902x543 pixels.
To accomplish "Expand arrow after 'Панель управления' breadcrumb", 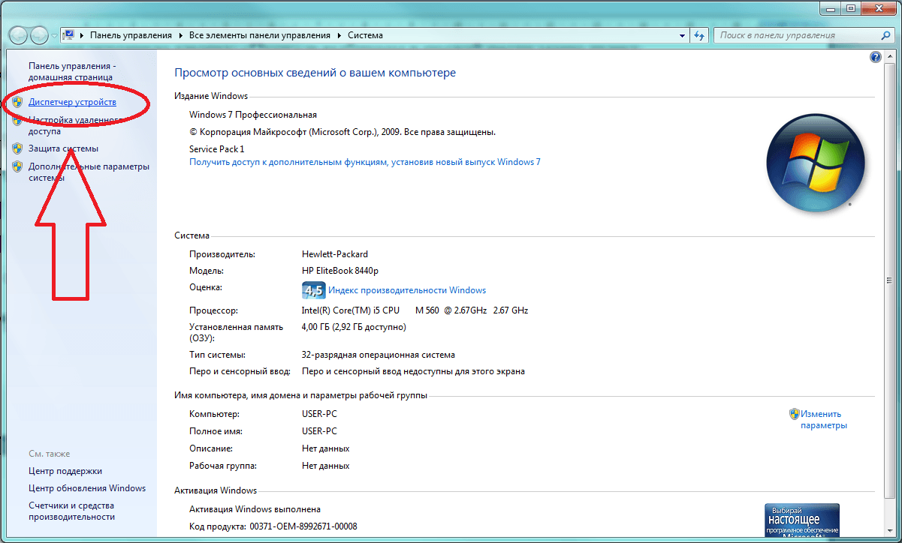I will (180, 35).
